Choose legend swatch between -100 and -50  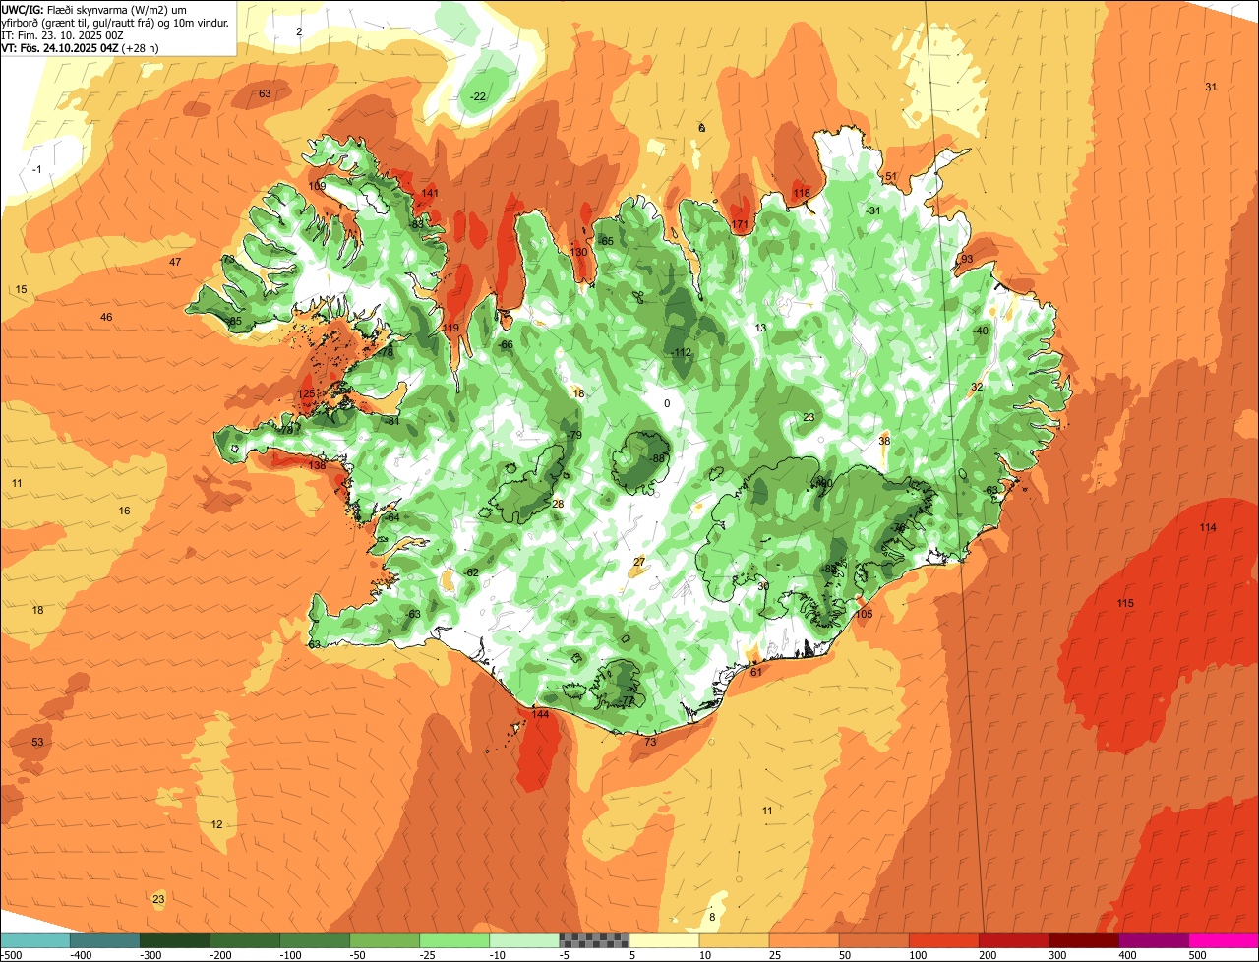315,940
